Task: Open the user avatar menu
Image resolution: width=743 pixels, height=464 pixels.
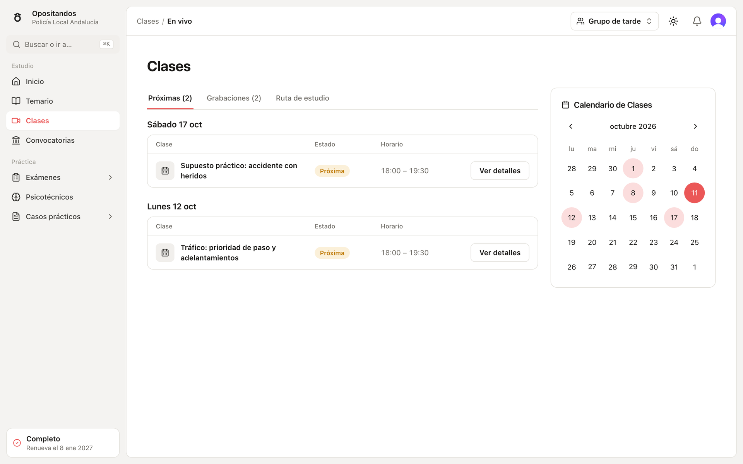Action: (718, 21)
